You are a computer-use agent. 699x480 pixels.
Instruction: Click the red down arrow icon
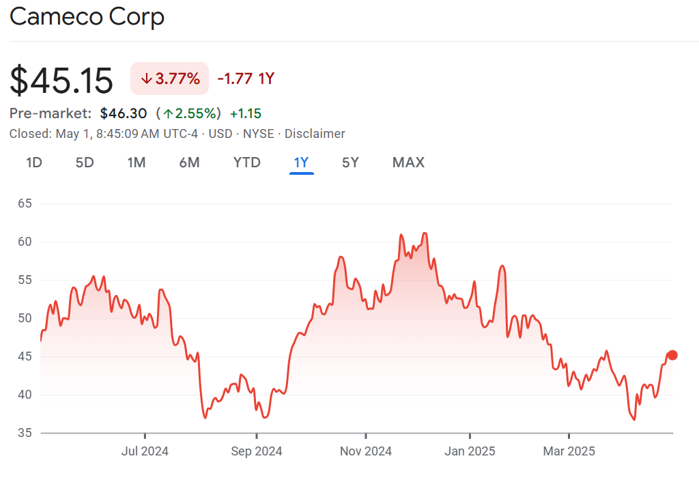coord(146,79)
